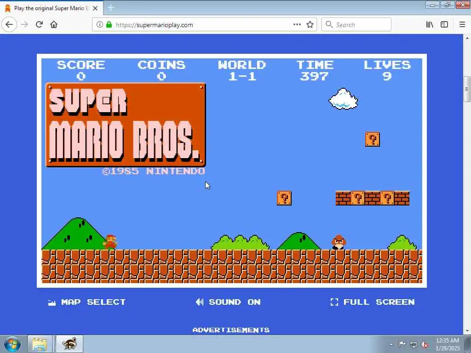Viewport: 471px width, 353px height.
Task: Open the taskbar clock showing 12:35 AM
Action: 448,344
